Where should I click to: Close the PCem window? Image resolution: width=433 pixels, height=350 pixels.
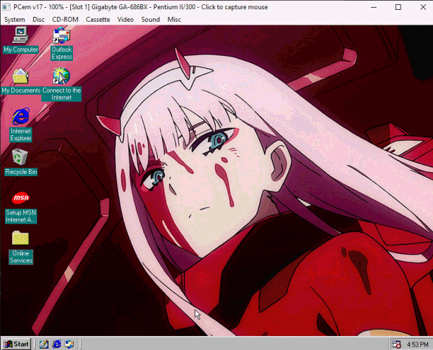422,7
